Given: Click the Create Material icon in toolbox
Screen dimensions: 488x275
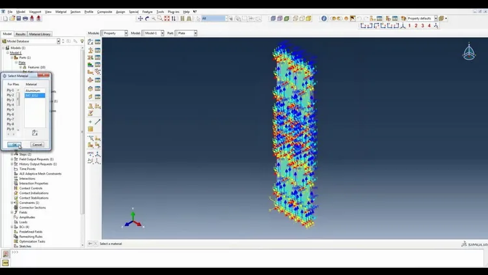Looking at the screenshot, I should tap(90, 42).
